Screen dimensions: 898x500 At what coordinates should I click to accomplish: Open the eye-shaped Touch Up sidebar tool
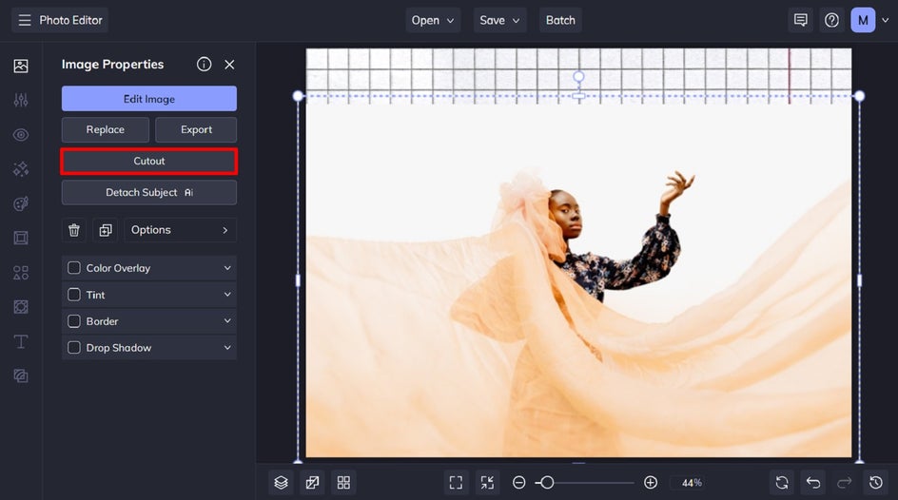(x=21, y=135)
